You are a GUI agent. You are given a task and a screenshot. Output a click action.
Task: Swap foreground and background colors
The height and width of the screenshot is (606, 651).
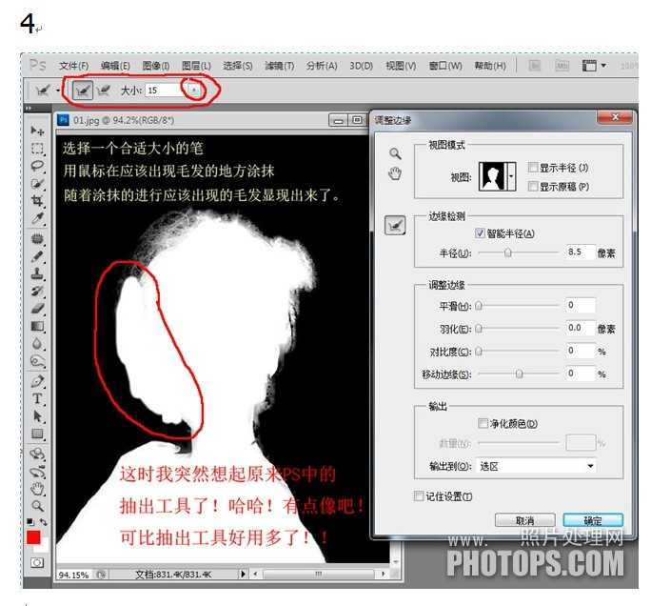[43, 521]
